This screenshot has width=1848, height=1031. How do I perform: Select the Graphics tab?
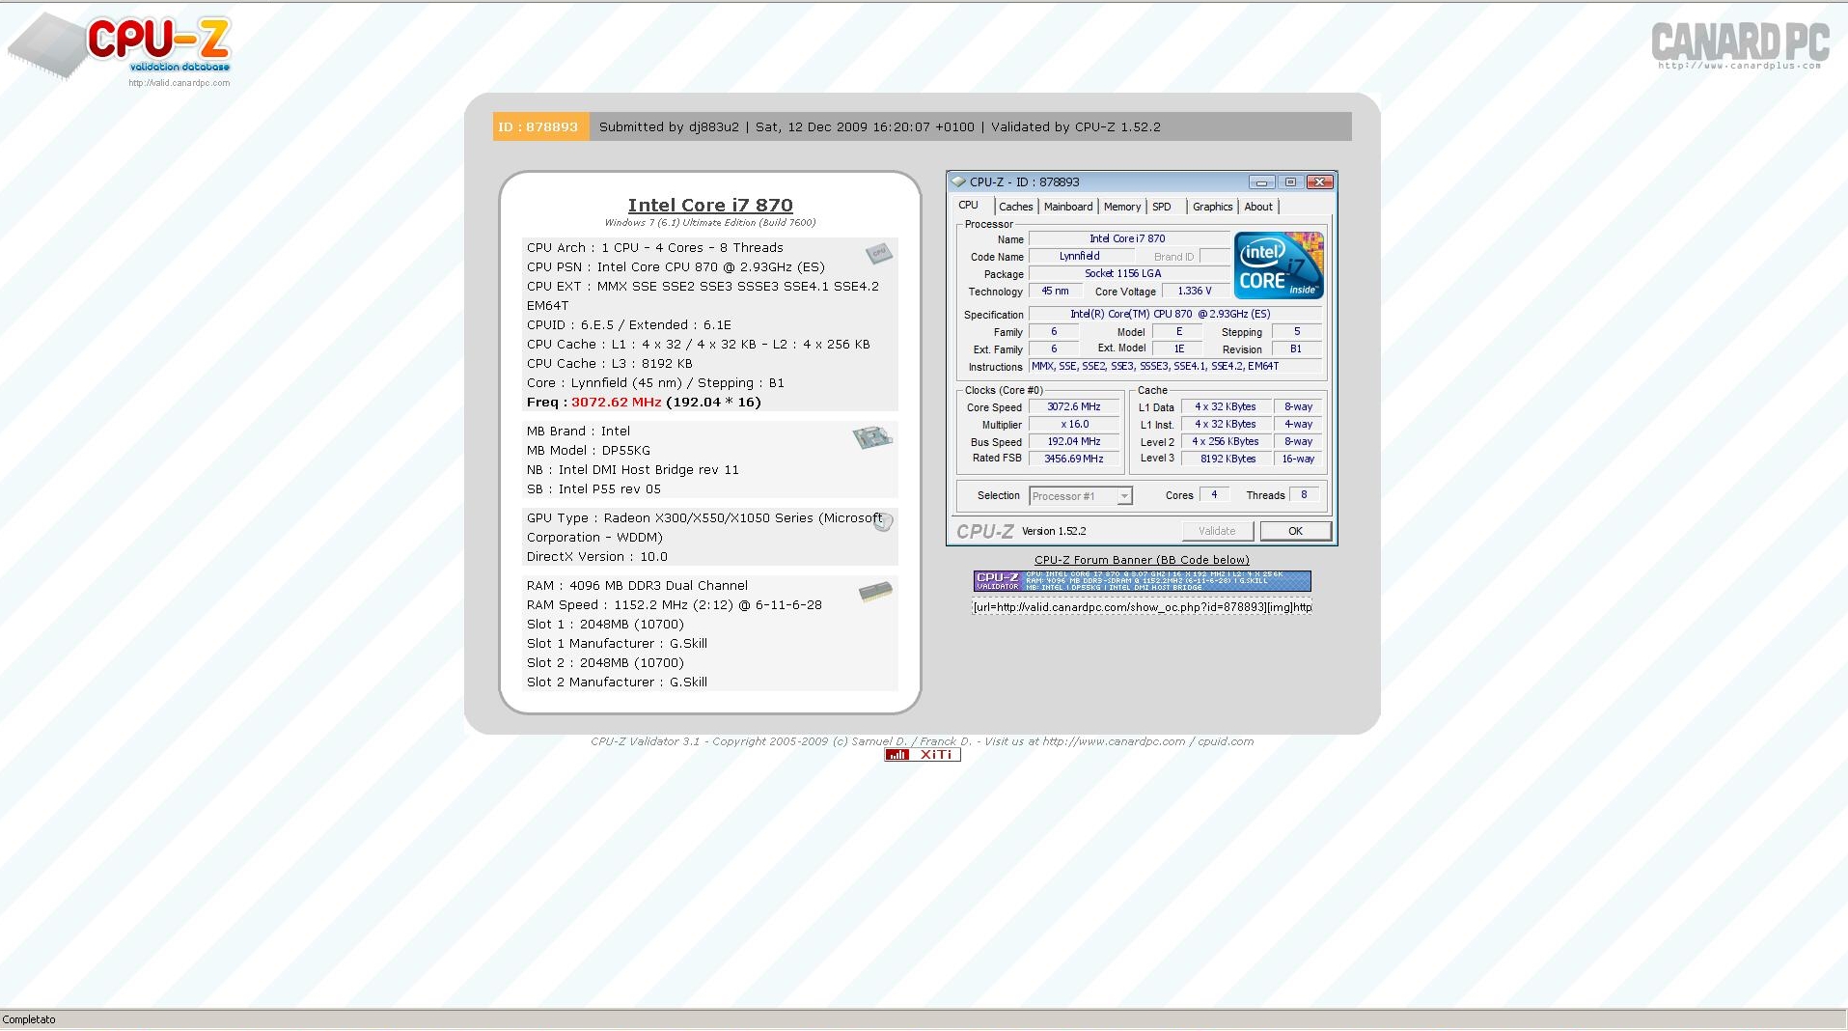pyautogui.click(x=1212, y=207)
